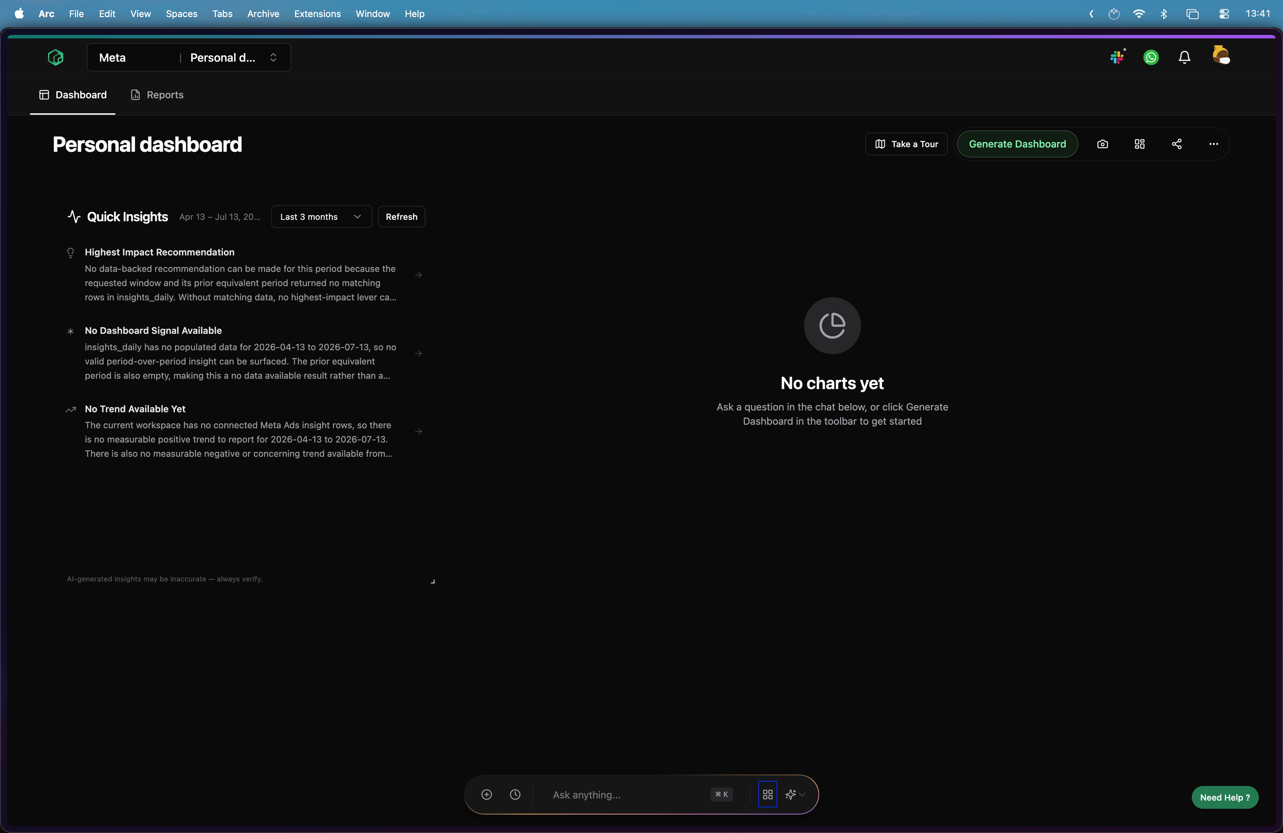Open the Slack integration icon
The width and height of the screenshot is (1283, 833).
pos(1118,57)
